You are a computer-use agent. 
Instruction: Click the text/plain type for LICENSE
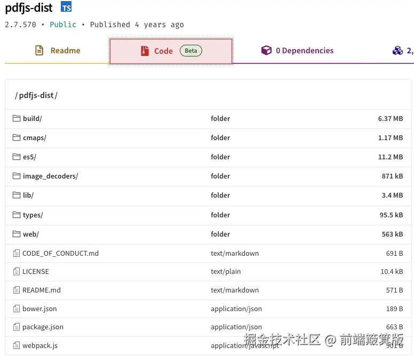pyautogui.click(x=226, y=271)
